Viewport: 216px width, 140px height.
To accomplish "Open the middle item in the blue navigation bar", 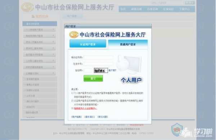I will pyautogui.click(x=152, y=9).
